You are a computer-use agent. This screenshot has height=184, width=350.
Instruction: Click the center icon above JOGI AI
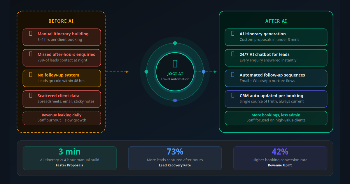(x=175, y=63)
